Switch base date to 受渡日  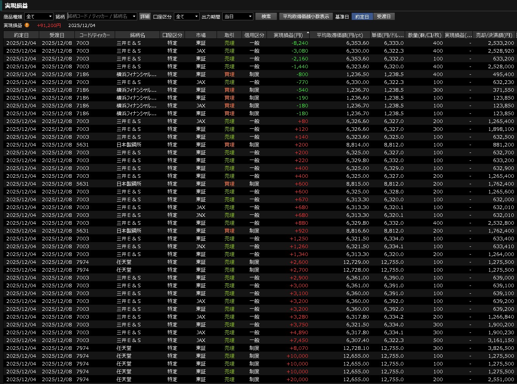coord(384,17)
